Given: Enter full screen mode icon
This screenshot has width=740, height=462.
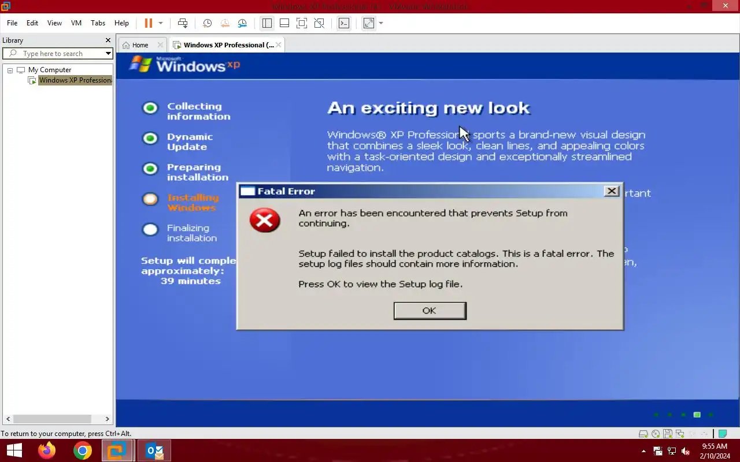Looking at the screenshot, I should coord(301,23).
